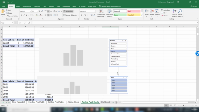Toggle multi-select on Product slicer
Viewport: 199px width, 112px height.
click(x=123, y=41)
